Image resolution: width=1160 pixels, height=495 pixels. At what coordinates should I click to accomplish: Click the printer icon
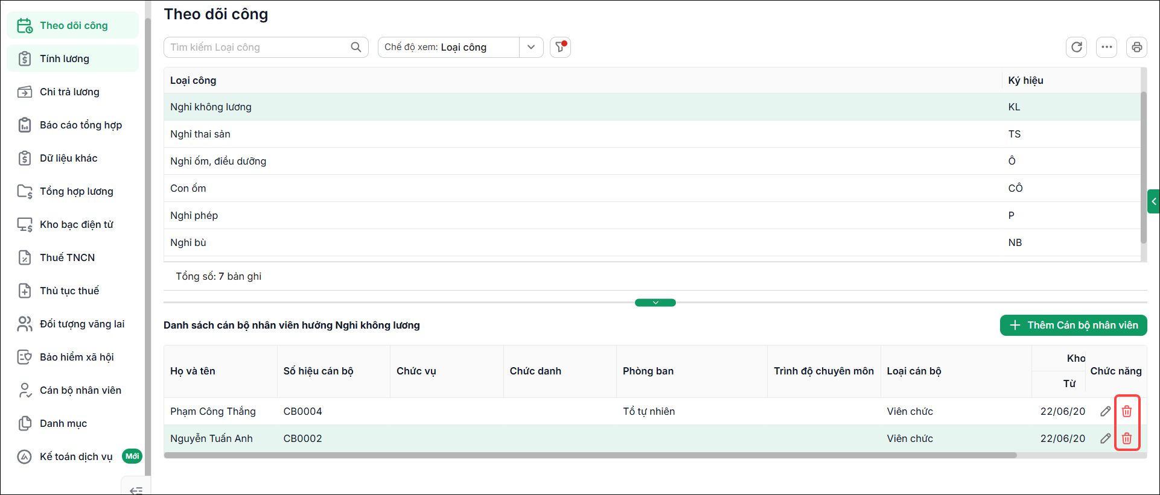click(1137, 47)
